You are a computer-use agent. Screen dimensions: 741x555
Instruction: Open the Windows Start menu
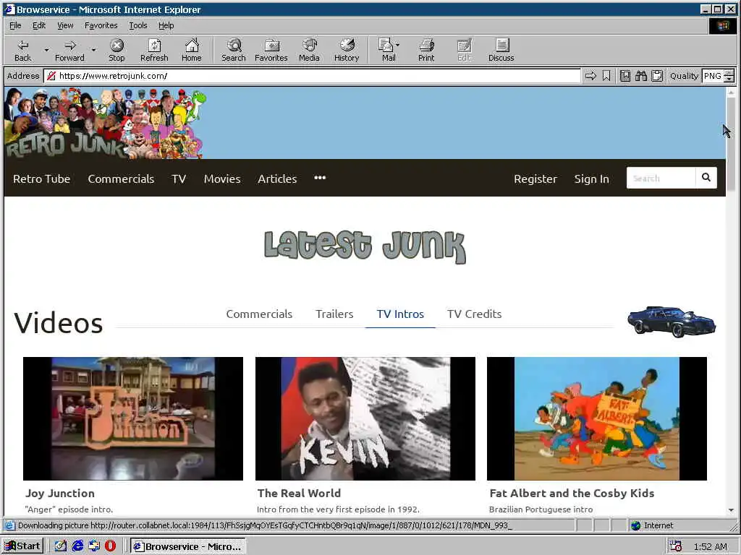pos(22,546)
